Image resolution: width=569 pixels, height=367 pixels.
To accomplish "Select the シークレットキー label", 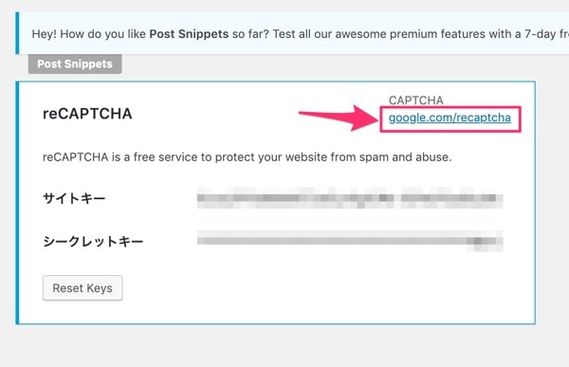I will point(93,241).
